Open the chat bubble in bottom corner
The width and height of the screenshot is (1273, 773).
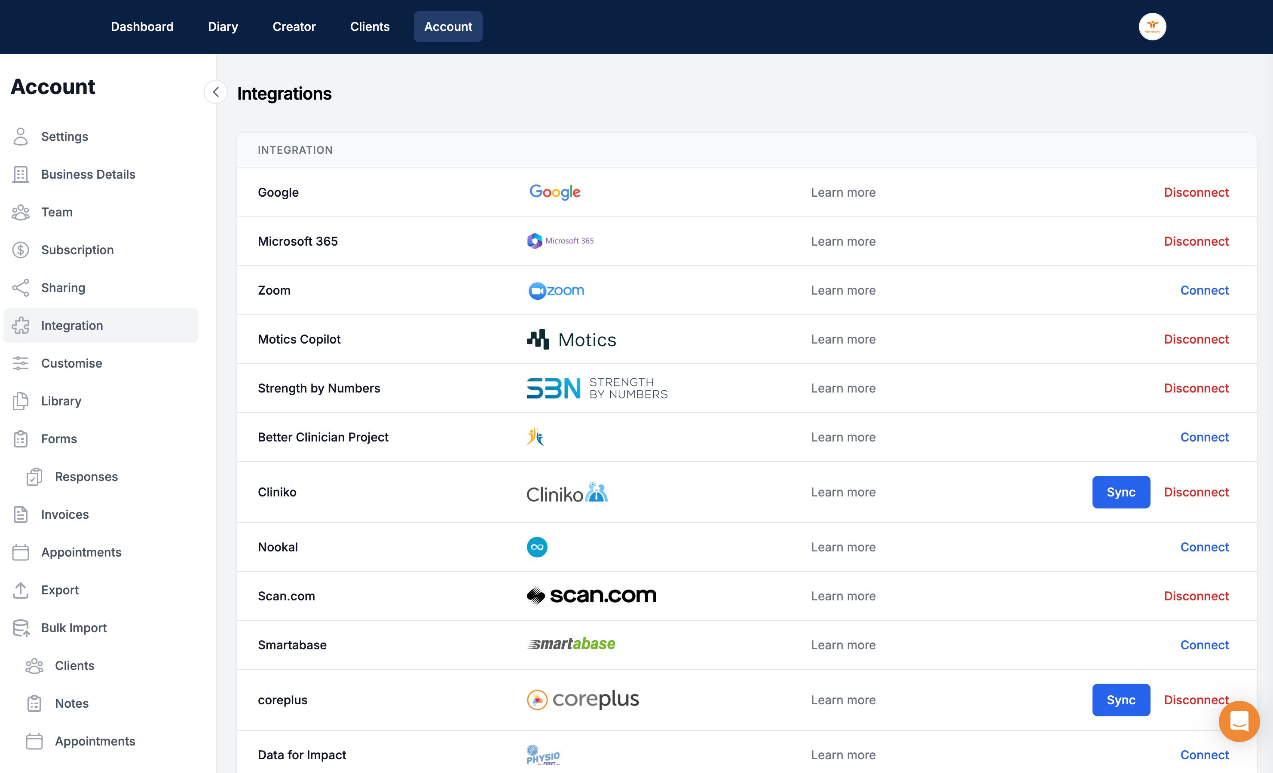coord(1239,721)
